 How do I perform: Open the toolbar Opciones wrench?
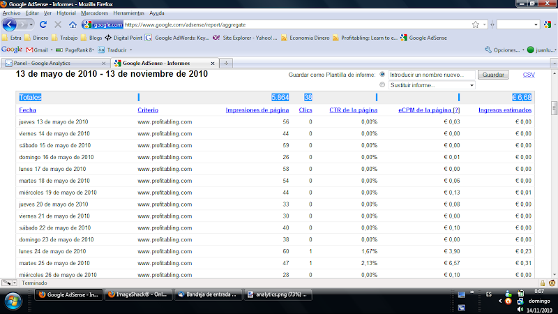click(502, 50)
